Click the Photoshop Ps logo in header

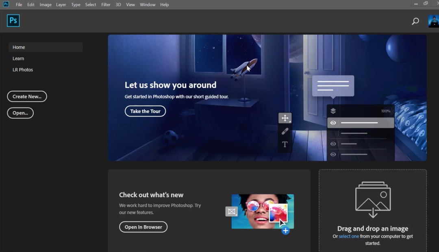(x=13, y=20)
